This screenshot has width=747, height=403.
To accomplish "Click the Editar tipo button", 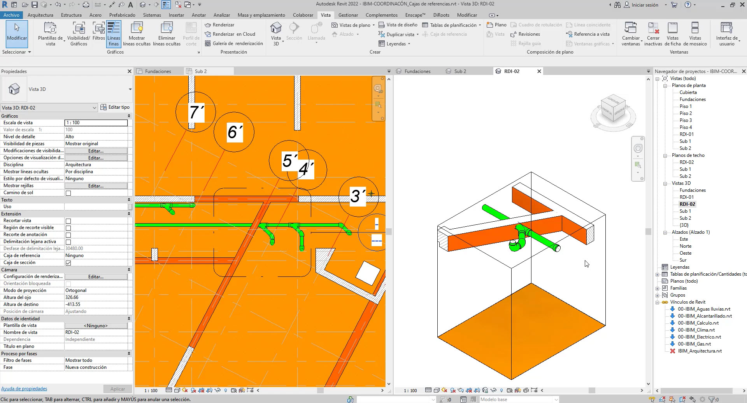I will (115, 107).
